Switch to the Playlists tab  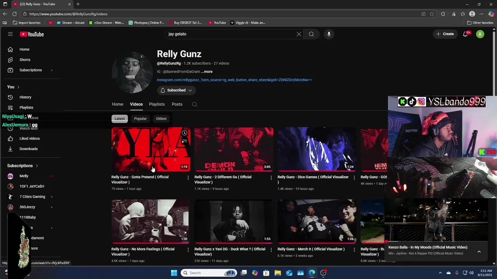coord(157,104)
